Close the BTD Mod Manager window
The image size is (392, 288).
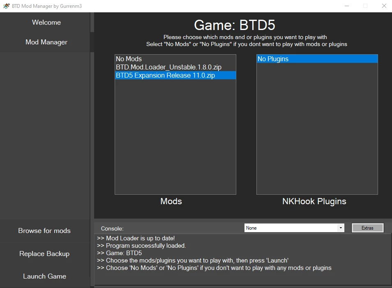[384, 6]
